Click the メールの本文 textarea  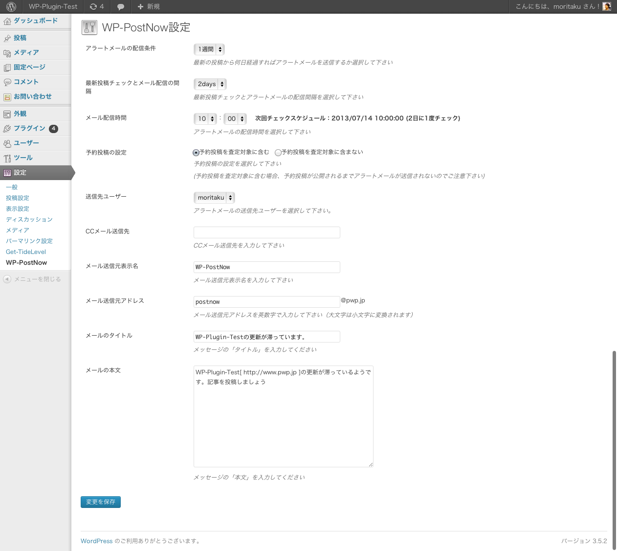pyautogui.click(x=284, y=416)
